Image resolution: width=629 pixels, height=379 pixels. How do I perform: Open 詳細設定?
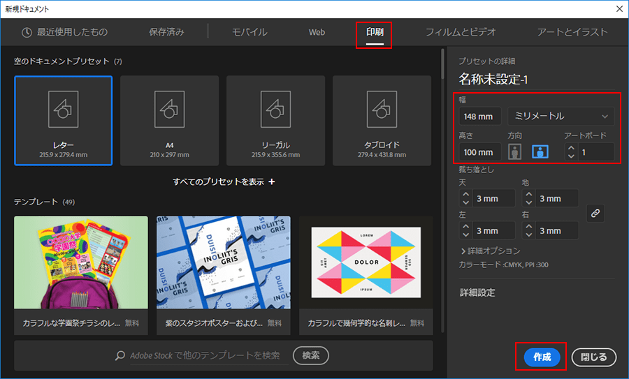(x=477, y=293)
